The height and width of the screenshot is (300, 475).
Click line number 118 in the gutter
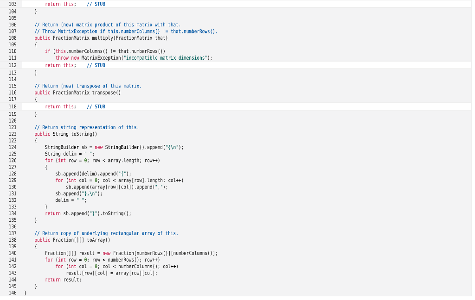tap(13, 106)
